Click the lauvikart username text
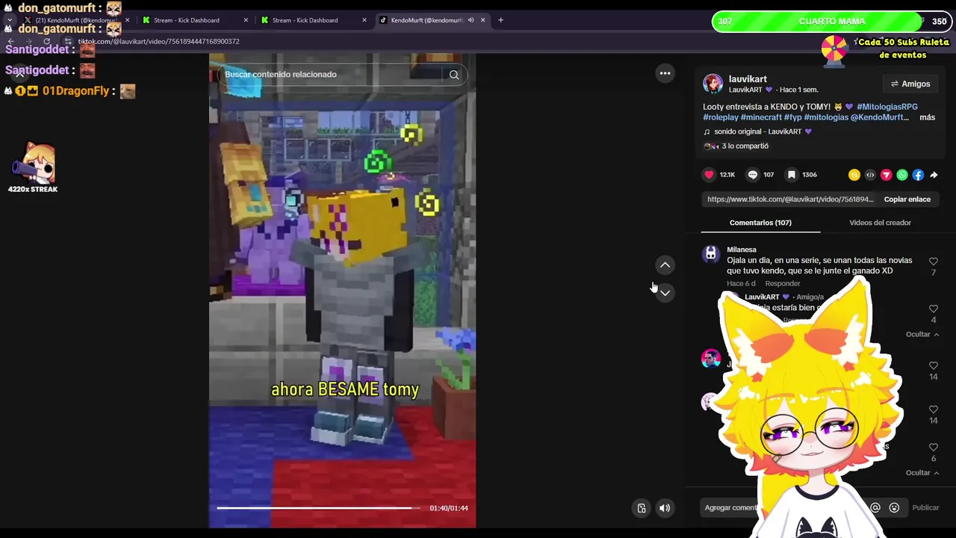This screenshot has height=538, width=956. pos(748,79)
